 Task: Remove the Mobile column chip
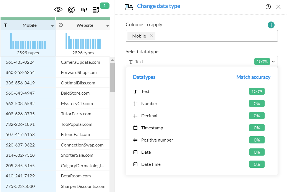click(152, 36)
